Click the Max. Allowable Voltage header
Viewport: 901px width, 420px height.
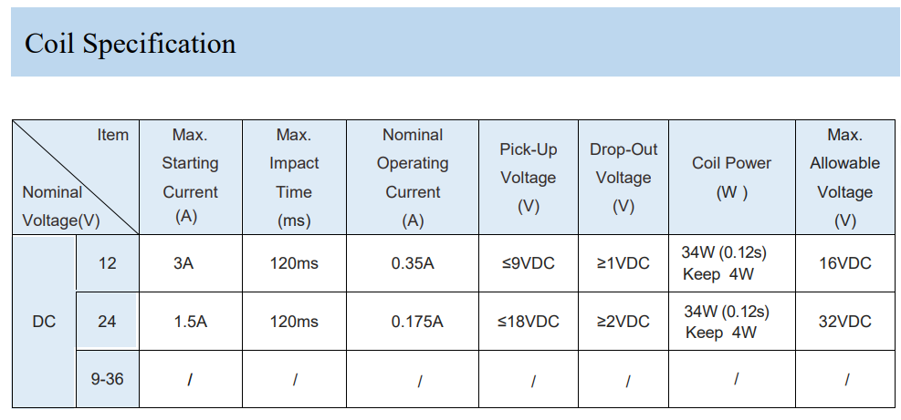845,178
